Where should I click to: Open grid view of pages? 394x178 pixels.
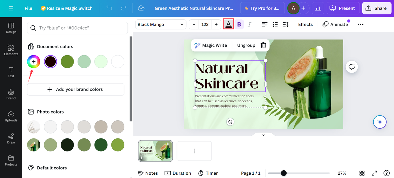pos(362,173)
